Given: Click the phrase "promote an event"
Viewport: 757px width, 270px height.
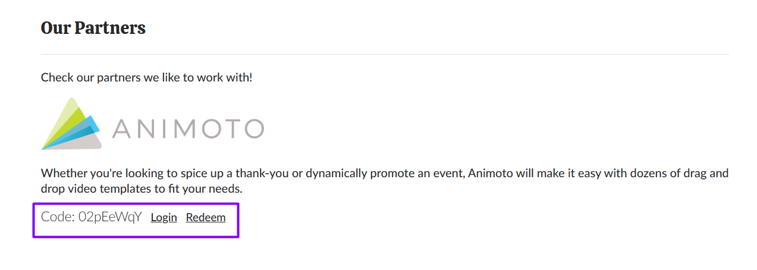Looking at the screenshot, I should [410, 174].
